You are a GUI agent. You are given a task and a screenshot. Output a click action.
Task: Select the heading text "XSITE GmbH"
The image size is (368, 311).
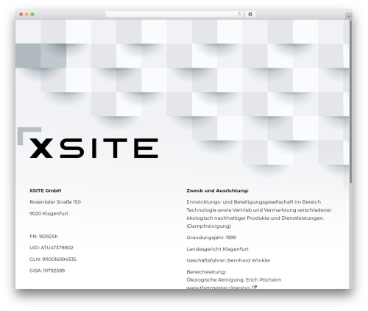click(46, 190)
